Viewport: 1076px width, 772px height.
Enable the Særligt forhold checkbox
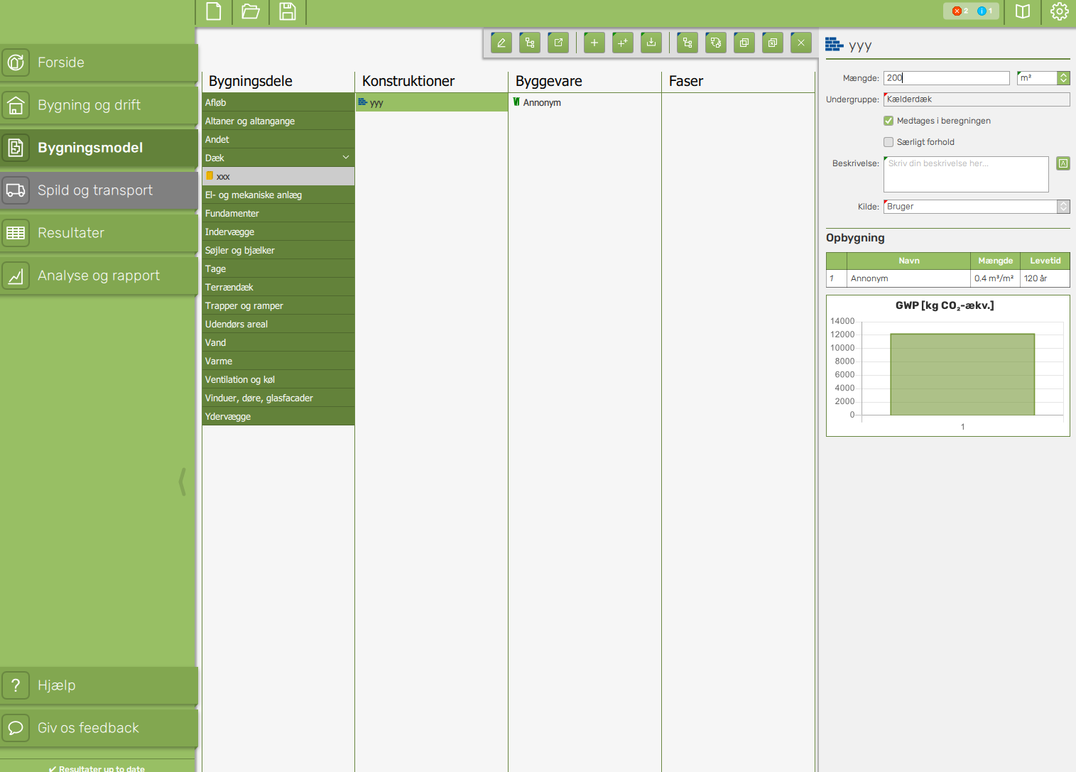pyautogui.click(x=888, y=142)
